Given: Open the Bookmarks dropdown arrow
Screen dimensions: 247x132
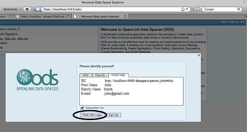Looking at the screenshot, I should coord(20,9).
